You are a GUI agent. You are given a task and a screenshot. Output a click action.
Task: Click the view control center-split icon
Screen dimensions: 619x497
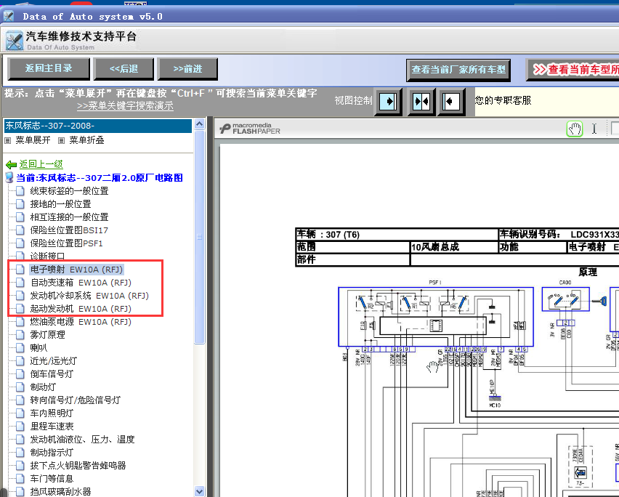coord(421,102)
